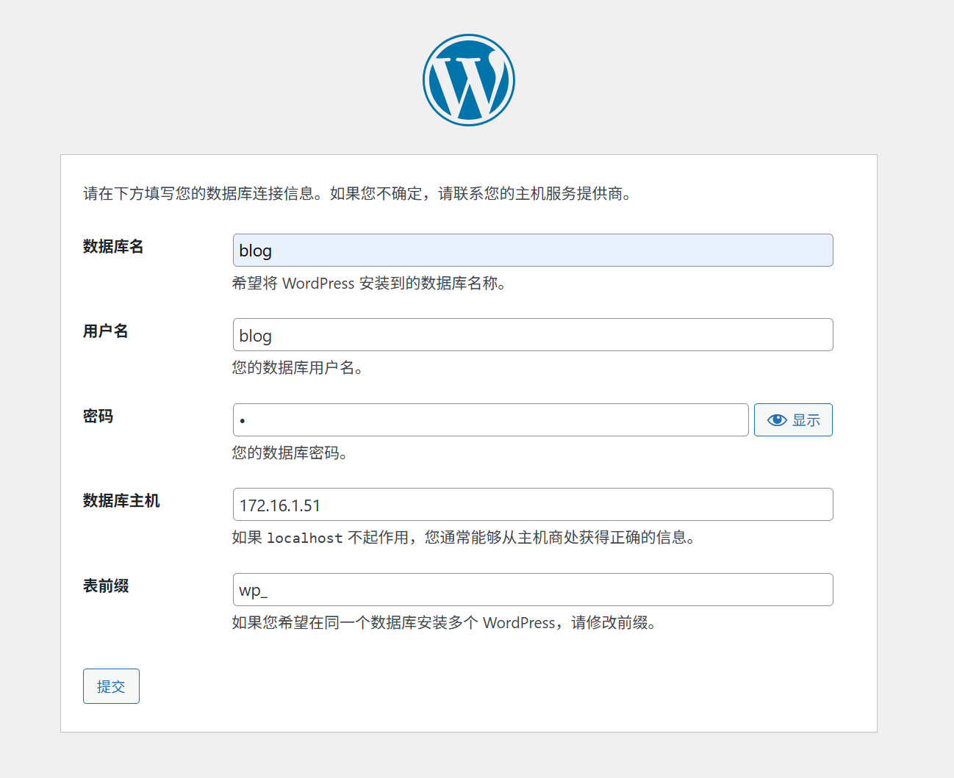Focus the 用户名 input field
The height and width of the screenshot is (778, 954).
point(533,335)
